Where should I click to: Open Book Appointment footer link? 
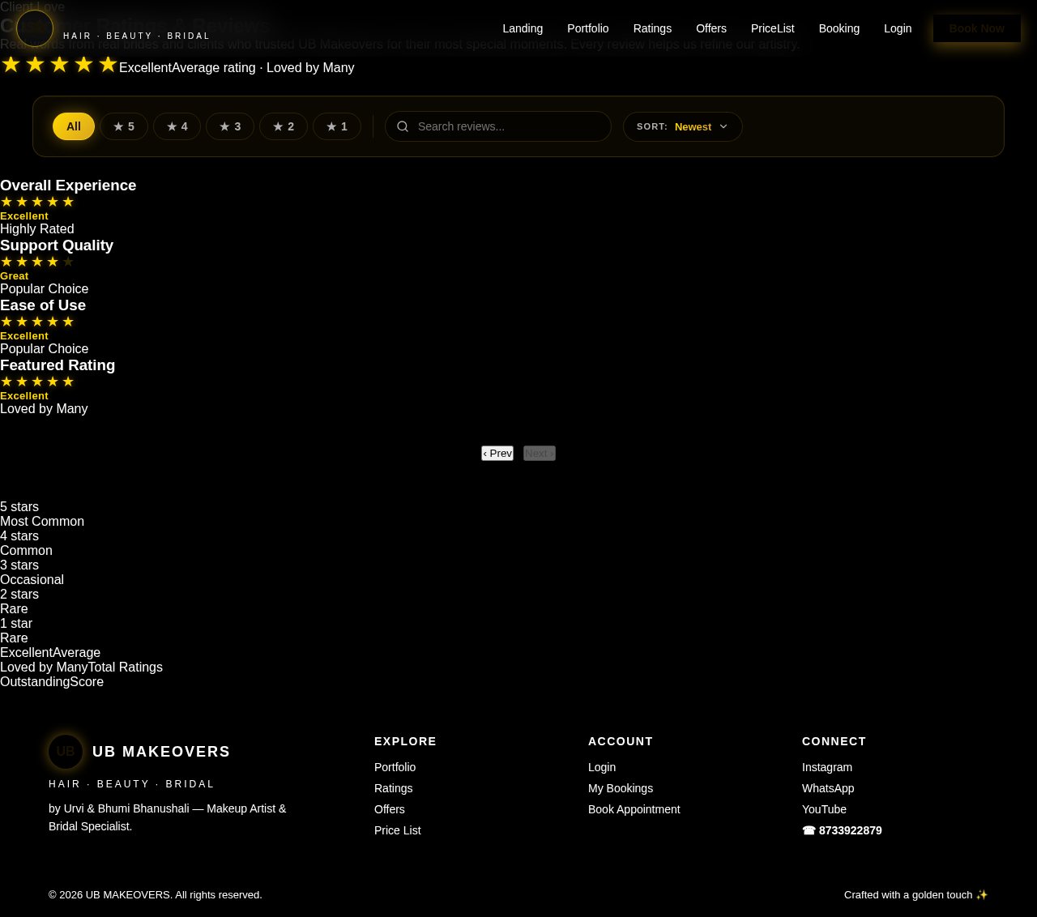[634, 809]
